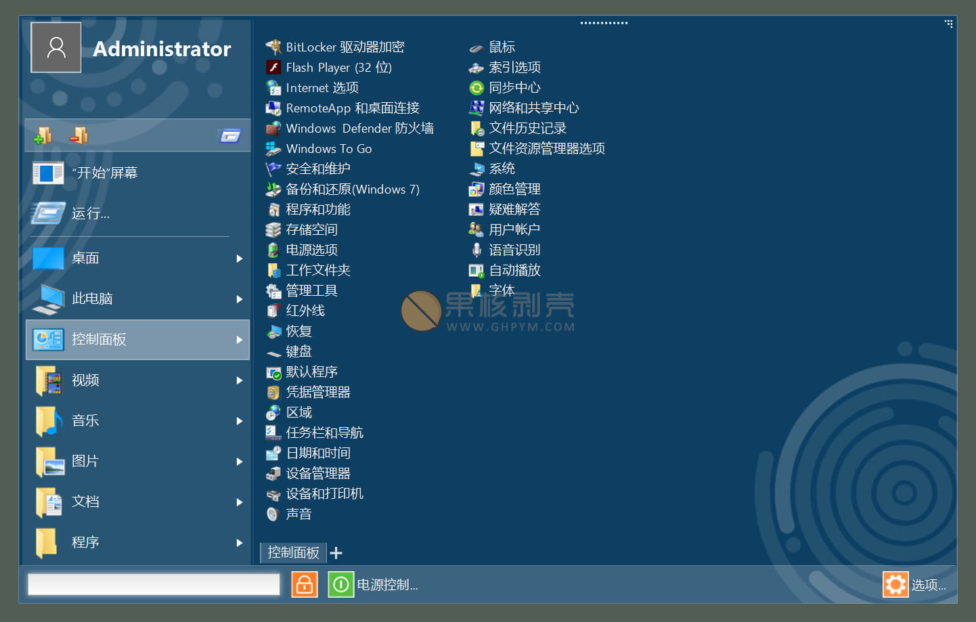Click the orange lock icon

point(304,583)
